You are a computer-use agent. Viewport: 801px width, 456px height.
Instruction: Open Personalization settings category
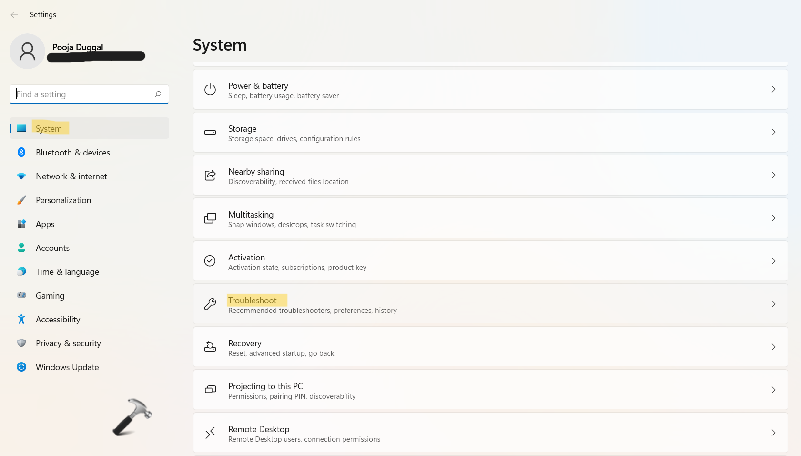(63, 200)
